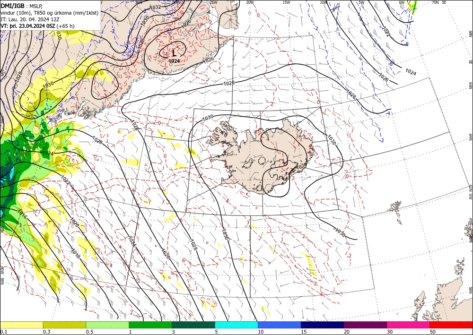
Task: Select the green 1–3 mm legend segment
Action: 150,325
